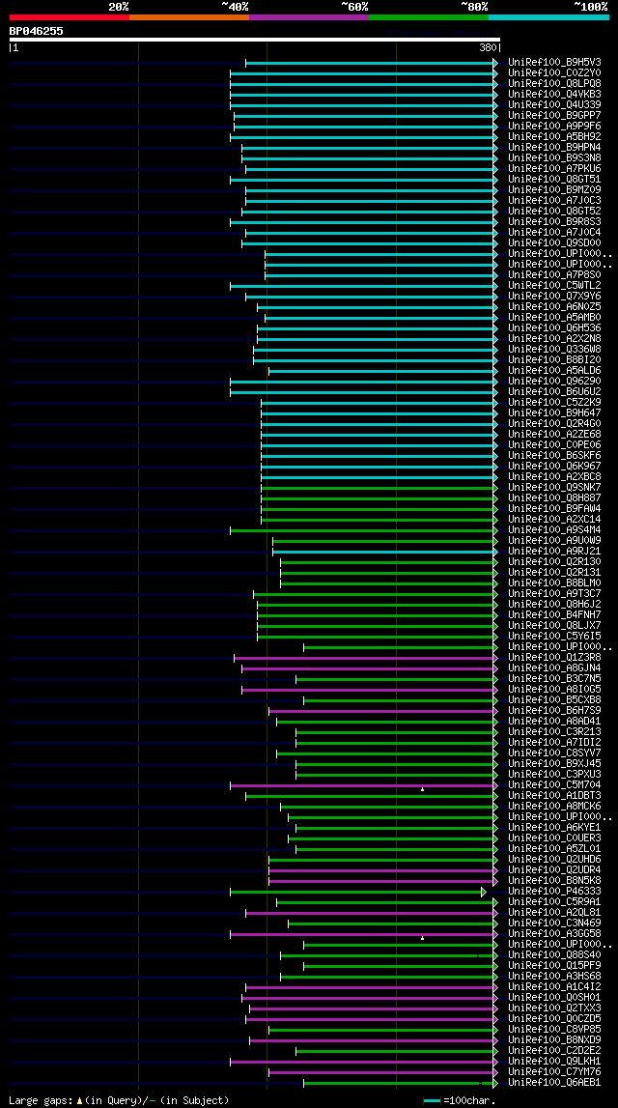618x1108 pixels.
Task: Click the UniRef100_A5BH92 label
Action: pos(554,136)
